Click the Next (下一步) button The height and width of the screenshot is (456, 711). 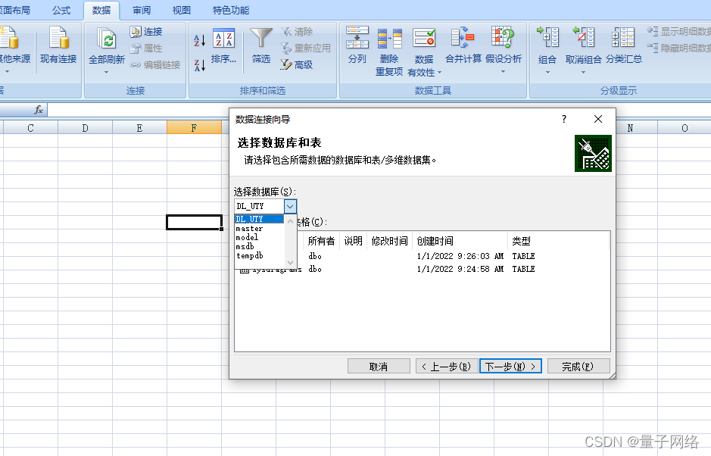[x=510, y=366]
